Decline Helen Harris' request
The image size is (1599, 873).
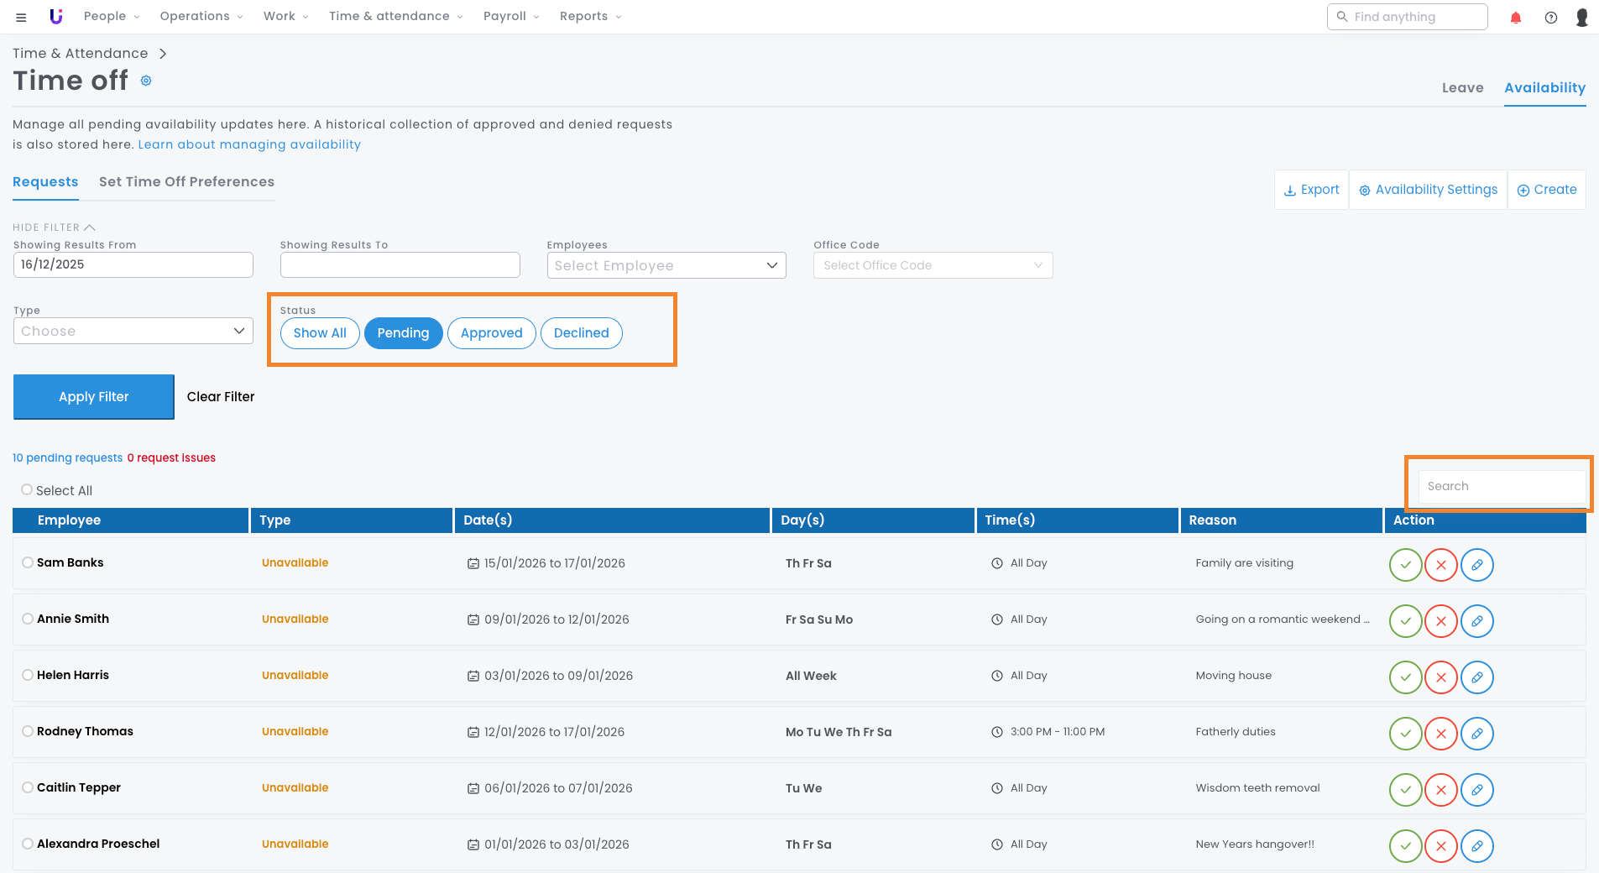(1441, 677)
